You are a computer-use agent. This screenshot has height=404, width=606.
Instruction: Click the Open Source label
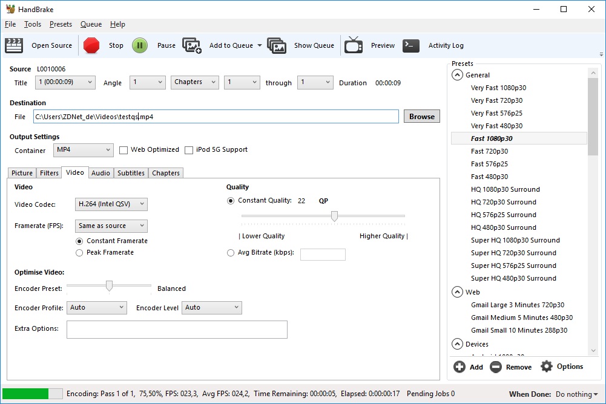(x=52, y=45)
